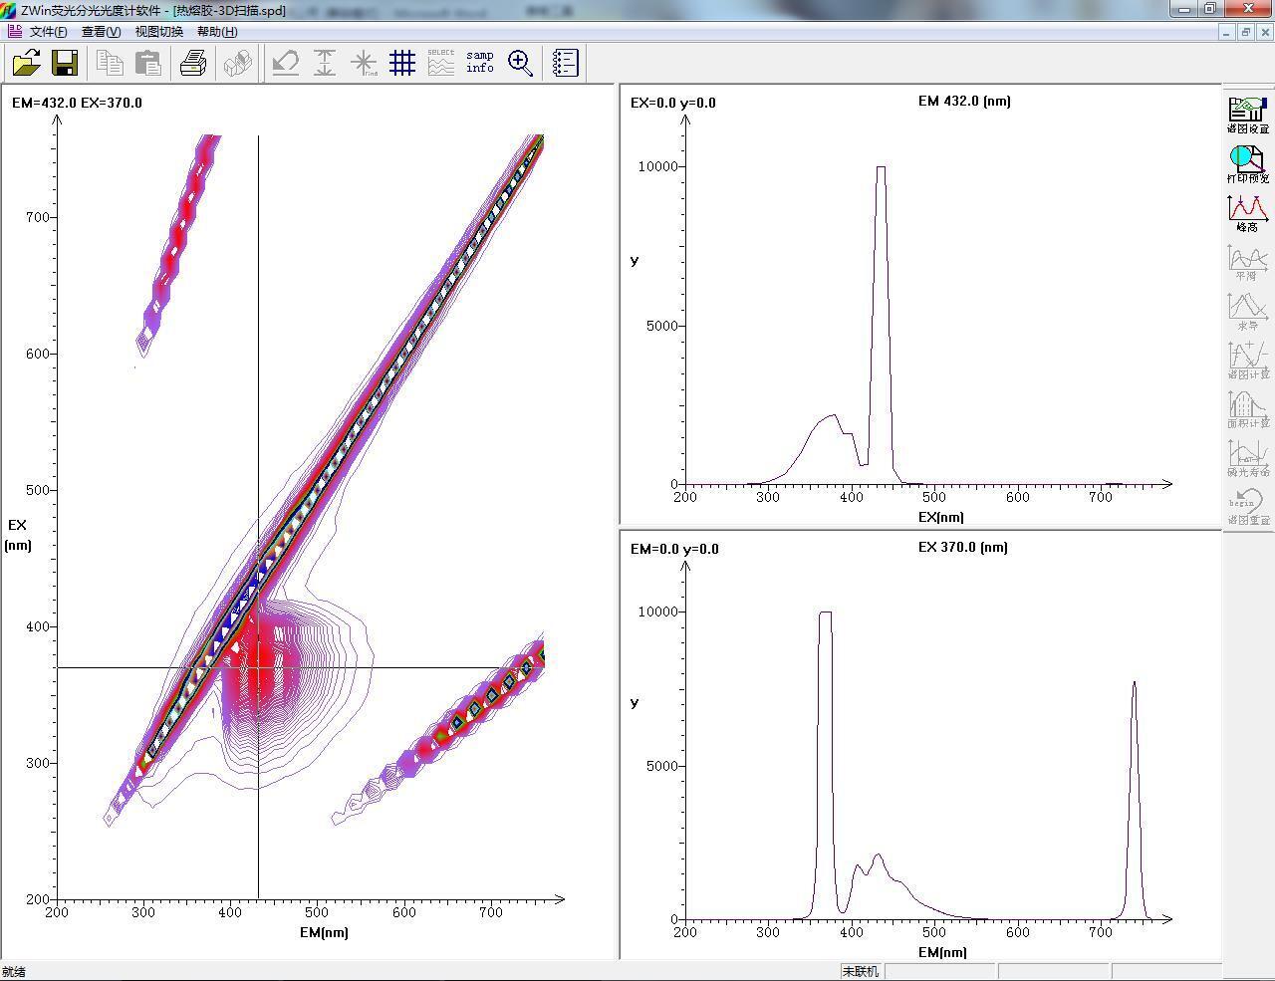Click the 面积计算 area calculation icon

pyautogui.click(x=1247, y=408)
